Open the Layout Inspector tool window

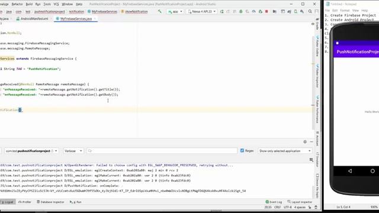(300, 202)
